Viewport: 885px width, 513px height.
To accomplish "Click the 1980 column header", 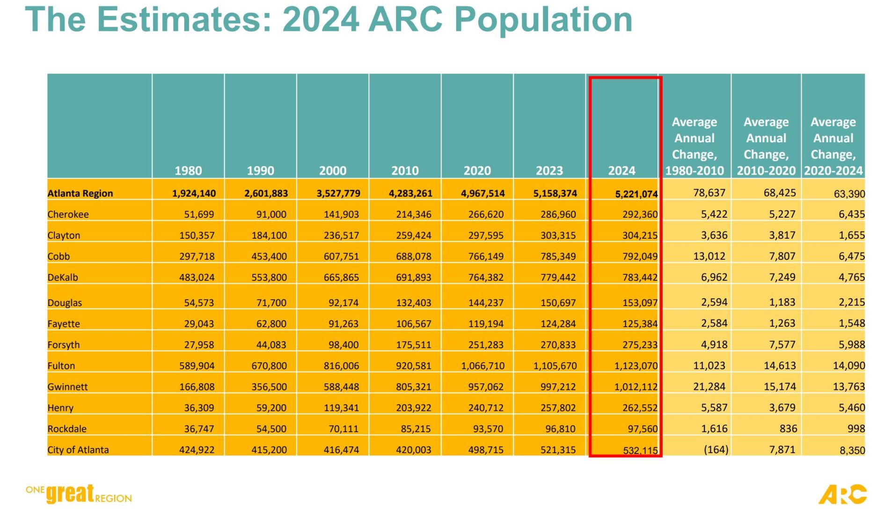I will (188, 172).
